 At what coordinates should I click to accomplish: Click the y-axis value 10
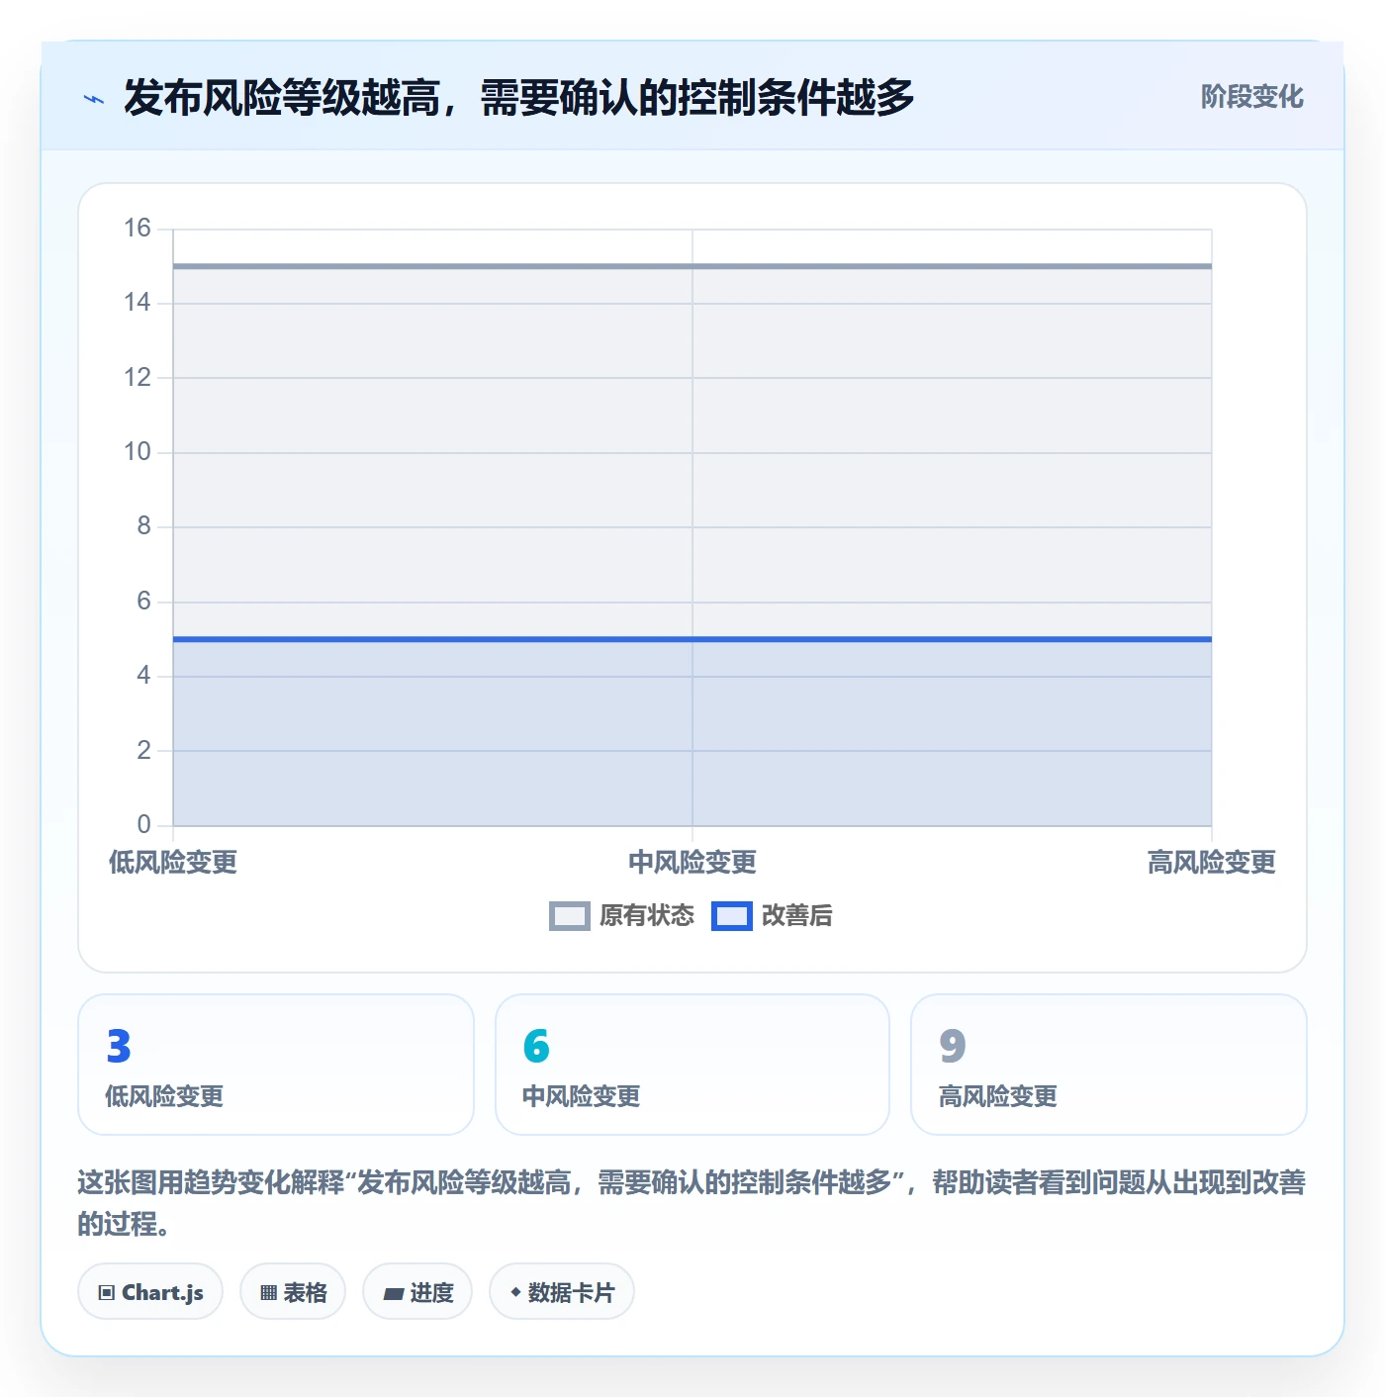pyautogui.click(x=138, y=452)
